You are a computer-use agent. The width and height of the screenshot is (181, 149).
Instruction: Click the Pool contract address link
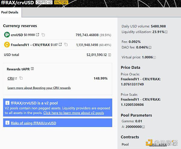(x=158, y=145)
